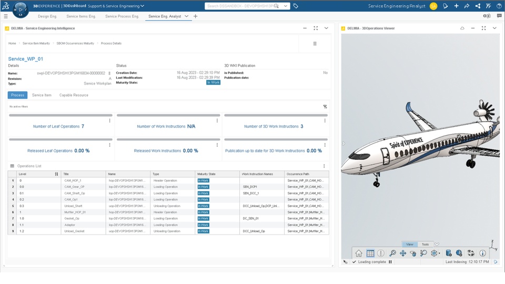The width and height of the screenshot is (505, 284).
Task: Open the Support & Service Engineering dashboard dropdown
Action: tap(143, 6)
